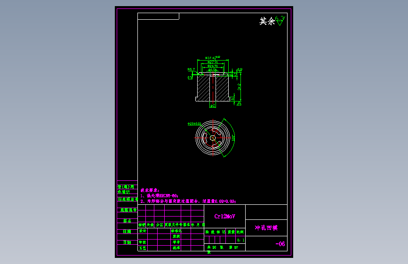Image resolution: width=408 pixels, height=264 pixels.
Task: Select the 冲孔凹模 part name text
Action: [x=266, y=228]
